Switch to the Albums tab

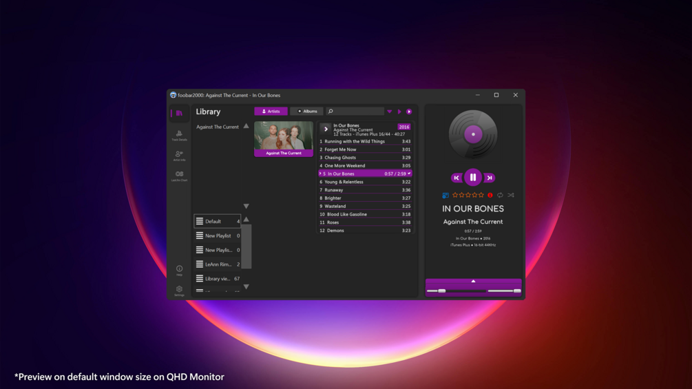point(306,112)
